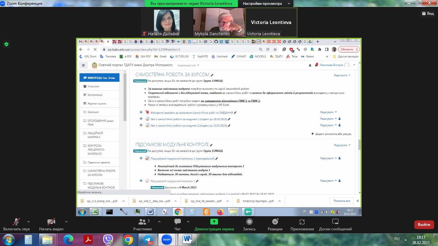The height and width of the screenshot is (246, 438).
Task: Open audio options arrow beside Включить звук
Action: (29, 222)
